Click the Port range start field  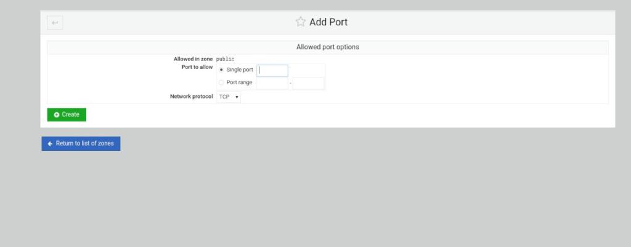272,83
